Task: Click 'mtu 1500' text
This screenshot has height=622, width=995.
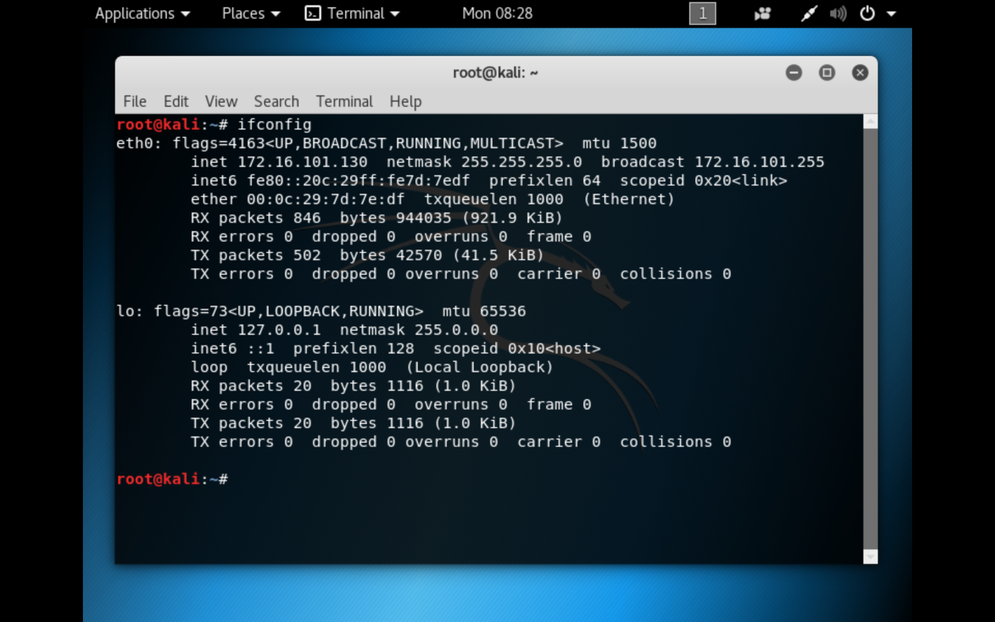Action: pos(619,143)
